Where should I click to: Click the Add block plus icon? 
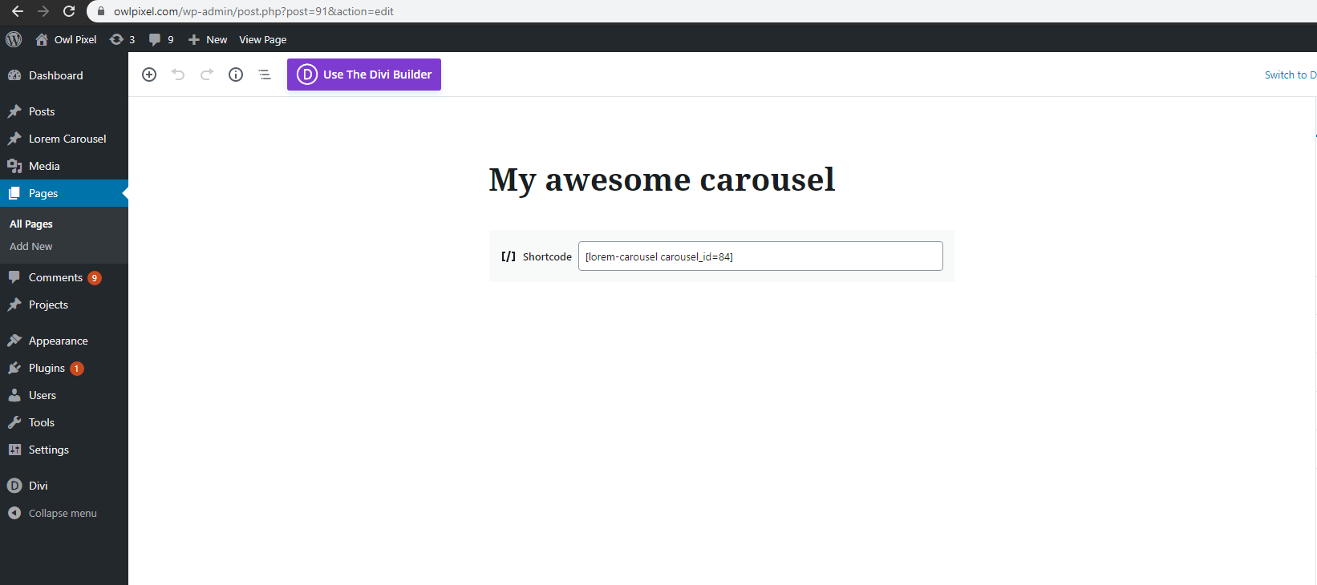click(149, 75)
